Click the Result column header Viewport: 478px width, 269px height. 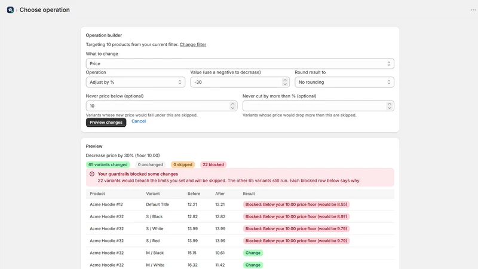249,194
